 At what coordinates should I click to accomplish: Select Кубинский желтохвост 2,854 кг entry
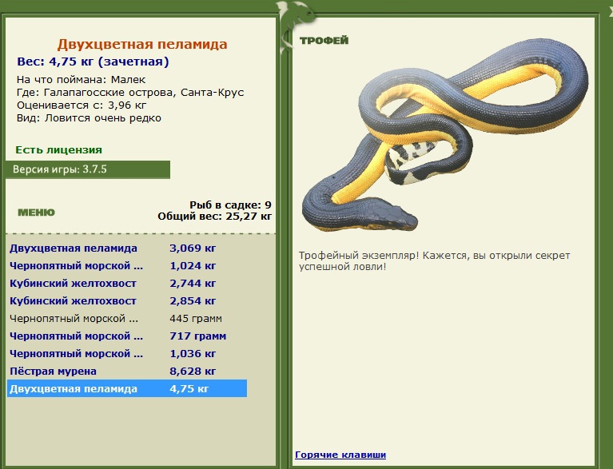coord(127,301)
